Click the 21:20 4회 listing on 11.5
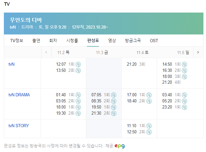This screenshot has height=152, width=206. click(171, 82)
